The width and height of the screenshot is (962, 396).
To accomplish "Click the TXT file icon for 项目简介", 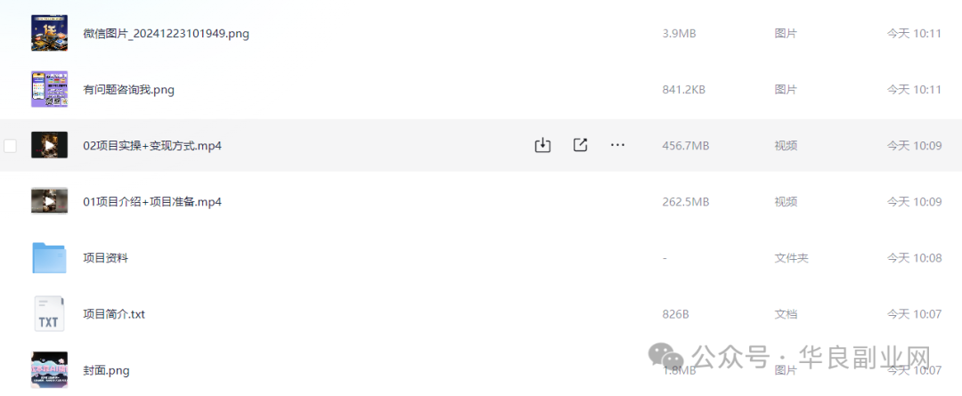I will coord(49,313).
